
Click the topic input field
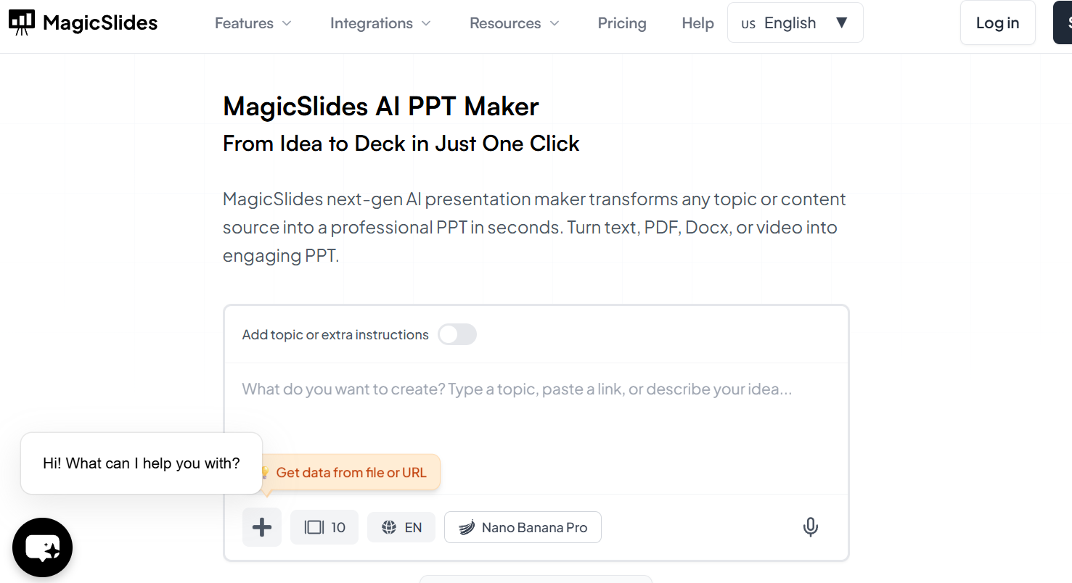pyautogui.click(x=517, y=389)
